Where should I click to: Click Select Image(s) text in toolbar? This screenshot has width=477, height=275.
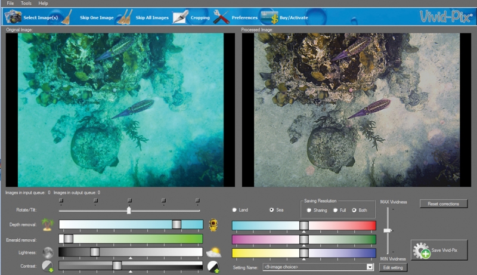point(41,18)
